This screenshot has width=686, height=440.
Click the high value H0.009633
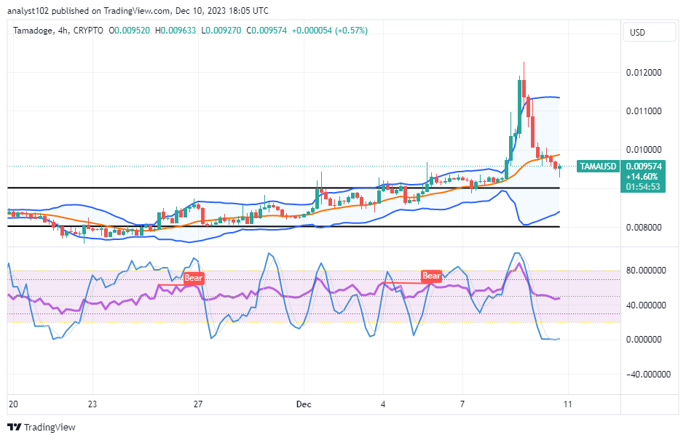point(176,31)
